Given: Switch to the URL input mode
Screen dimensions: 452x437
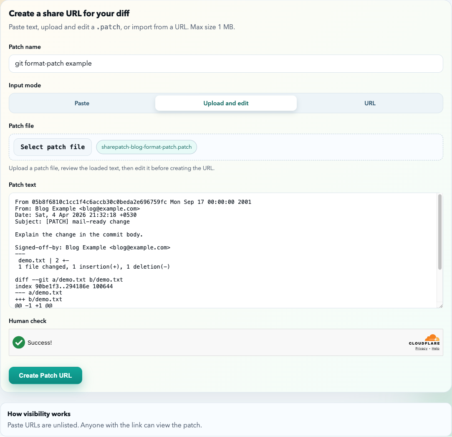Looking at the screenshot, I should coord(370,103).
